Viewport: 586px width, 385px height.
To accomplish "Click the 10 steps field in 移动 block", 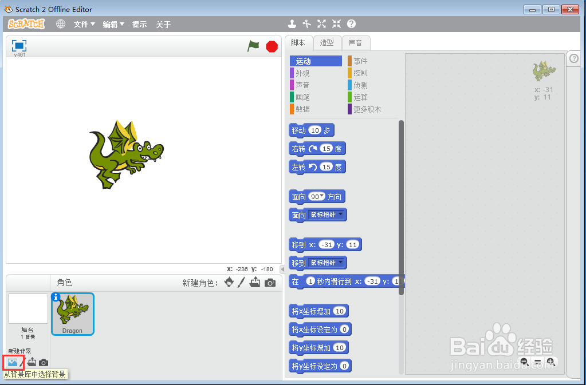I will click(315, 130).
